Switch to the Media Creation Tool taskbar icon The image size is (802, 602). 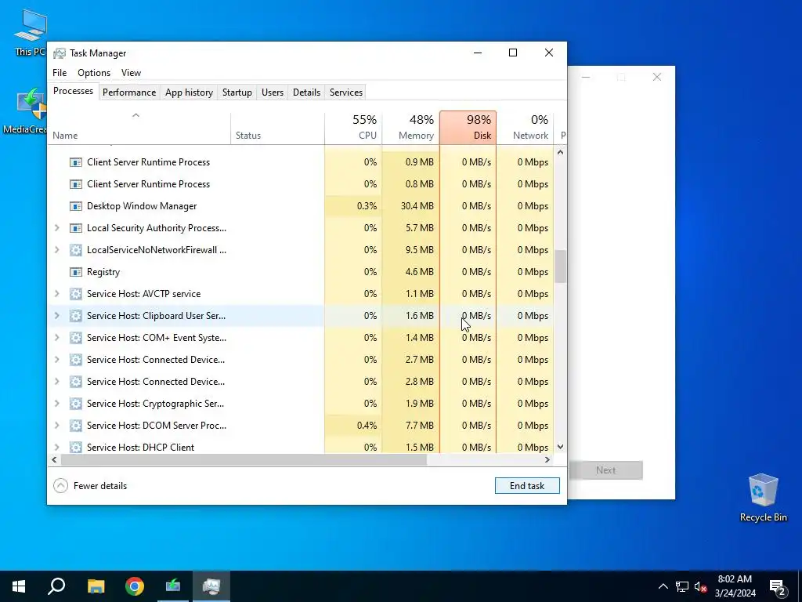coord(173,586)
